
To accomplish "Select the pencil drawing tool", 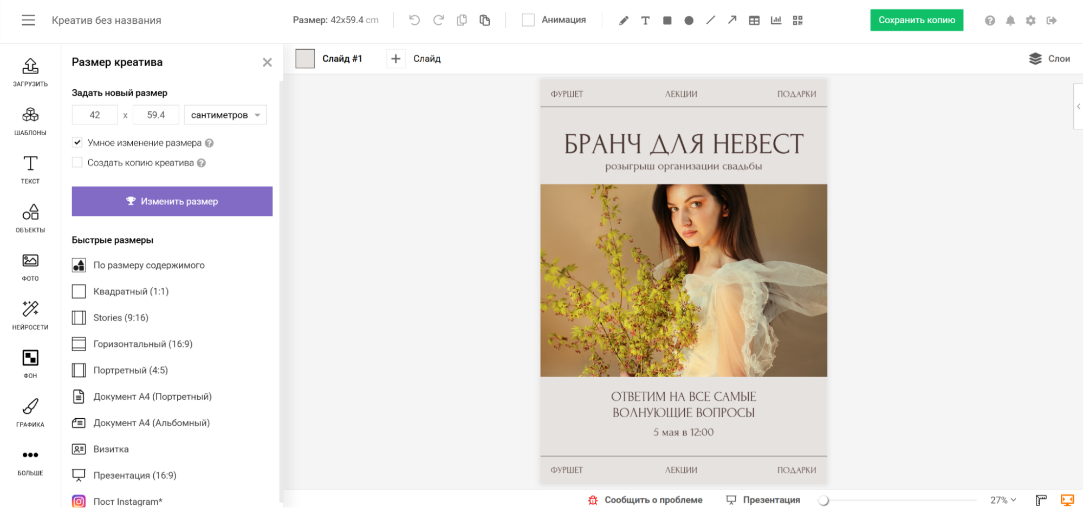I will click(624, 21).
